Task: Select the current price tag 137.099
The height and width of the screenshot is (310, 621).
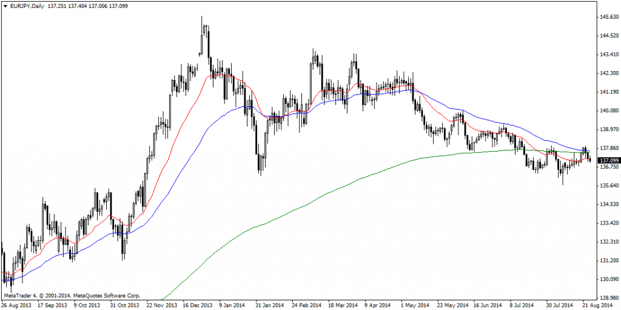Action: 608,160
